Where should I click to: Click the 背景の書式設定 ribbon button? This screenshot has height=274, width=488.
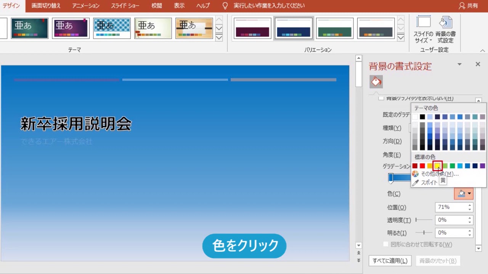pos(445,30)
